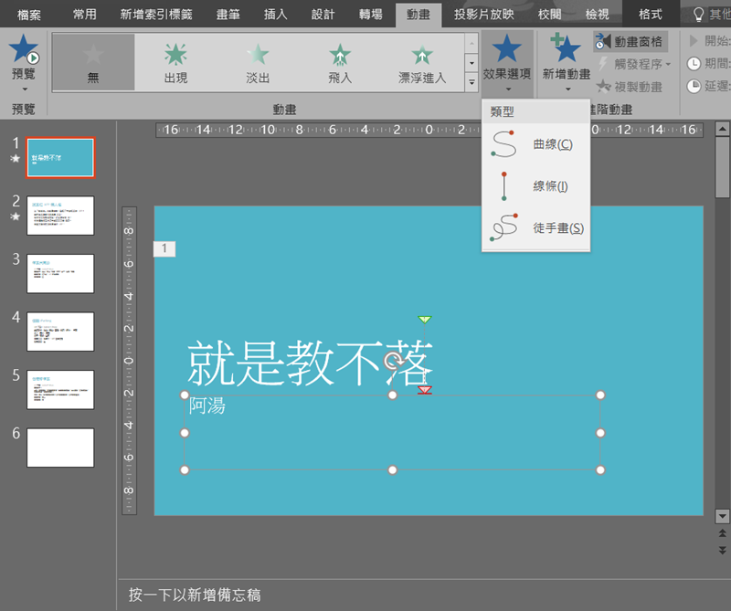Expand the animation gallery more arrow
This screenshot has height=611, width=731.
[471, 82]
